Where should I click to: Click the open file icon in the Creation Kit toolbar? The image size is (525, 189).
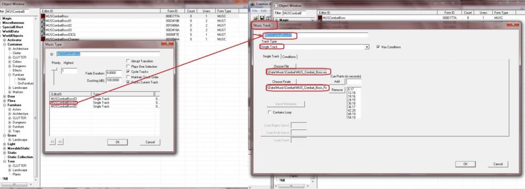(256, 17)
